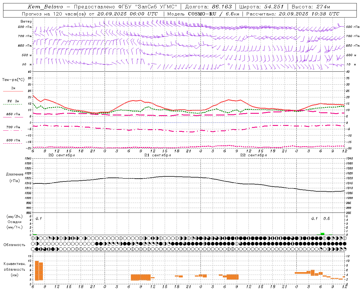Click the dashed 850 гПа temperature legend line
Screen dimensions: 361x289
[x=13, y=117]
